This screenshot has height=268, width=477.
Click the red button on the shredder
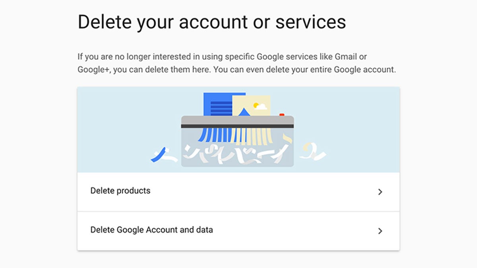click(282, 115)
